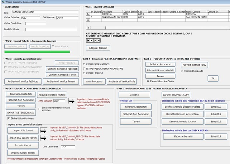Screen dimensions: 230x164
Task: Click Adegua i Tracciati button
Action: [x=98, y=48]
